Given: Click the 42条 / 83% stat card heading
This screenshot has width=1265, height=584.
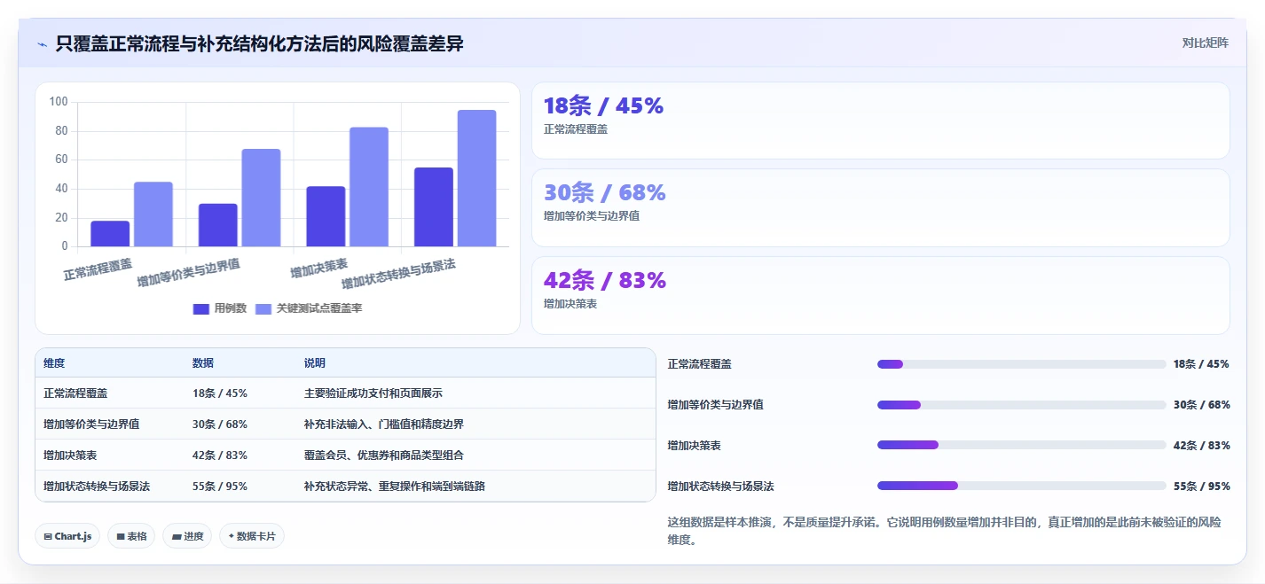Looking at the screenshot, I should tap(604, 280).
